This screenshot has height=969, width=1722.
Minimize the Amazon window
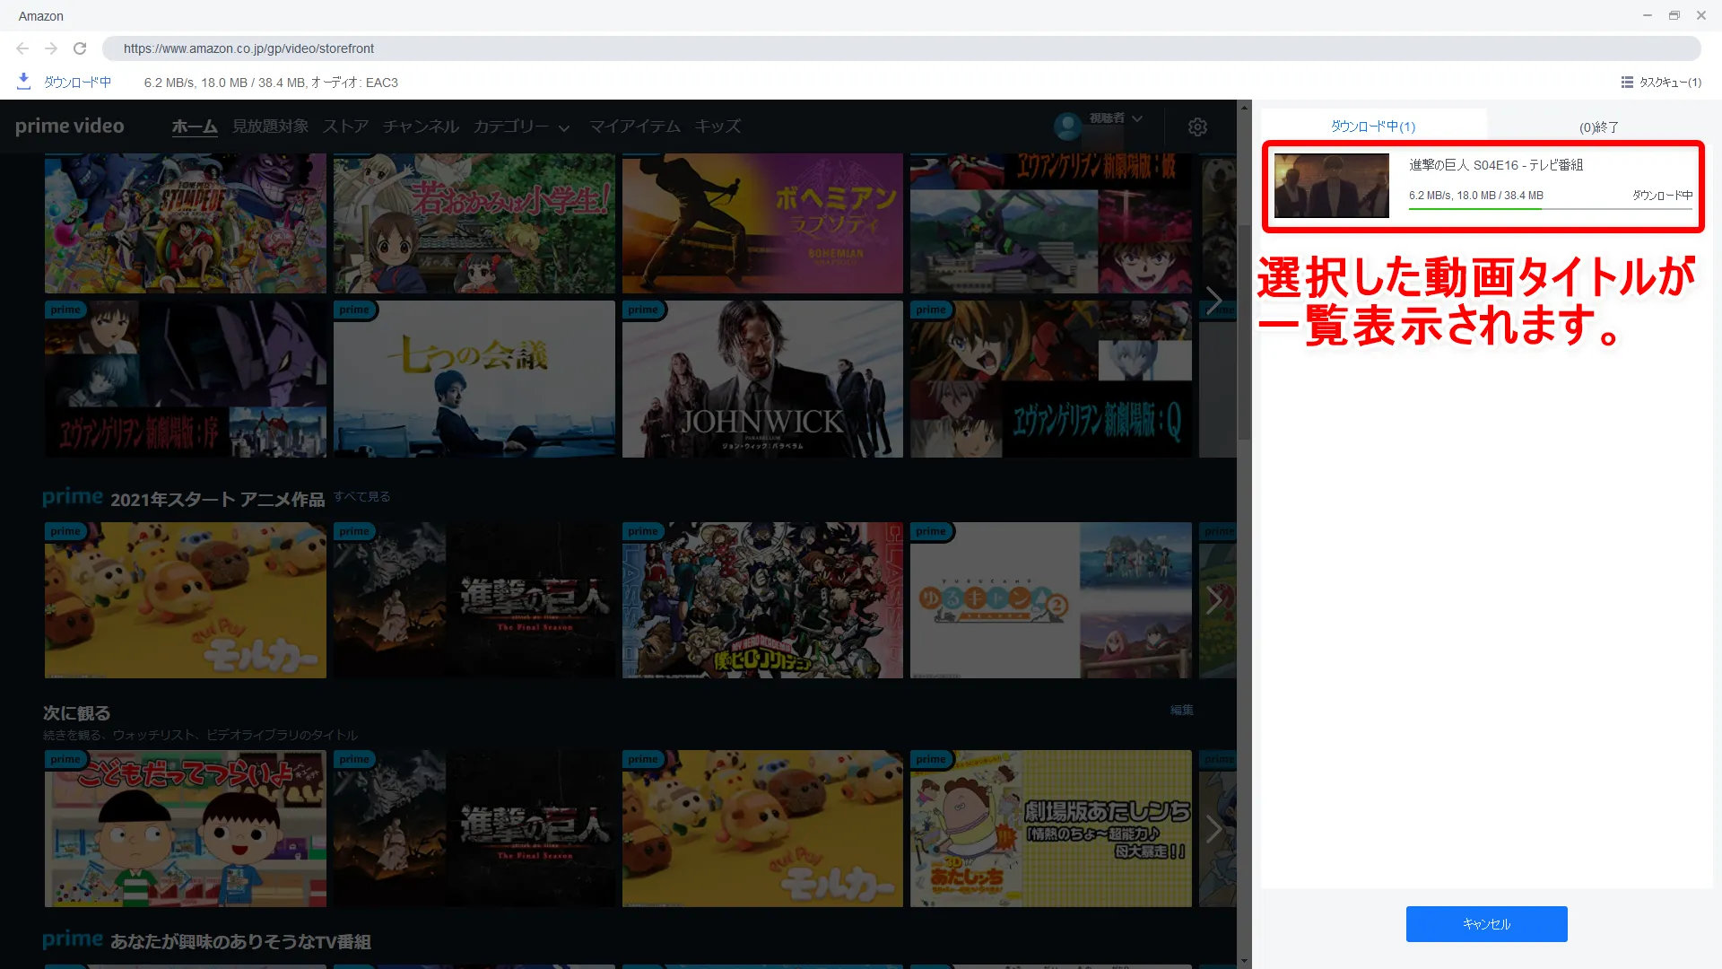[x=1648, y=15]
